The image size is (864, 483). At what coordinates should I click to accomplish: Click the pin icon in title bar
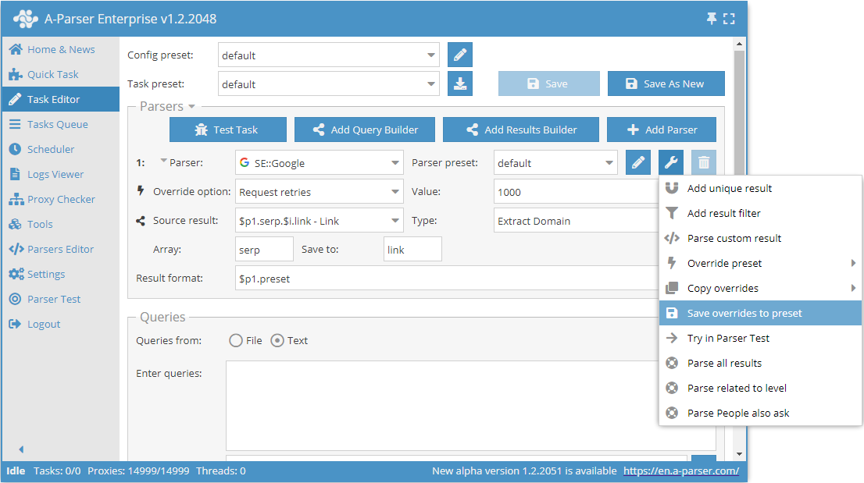pos(712,19)
